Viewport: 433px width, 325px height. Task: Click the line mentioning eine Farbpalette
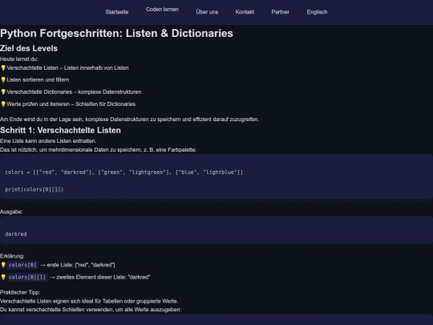click(x=99, y=150)
